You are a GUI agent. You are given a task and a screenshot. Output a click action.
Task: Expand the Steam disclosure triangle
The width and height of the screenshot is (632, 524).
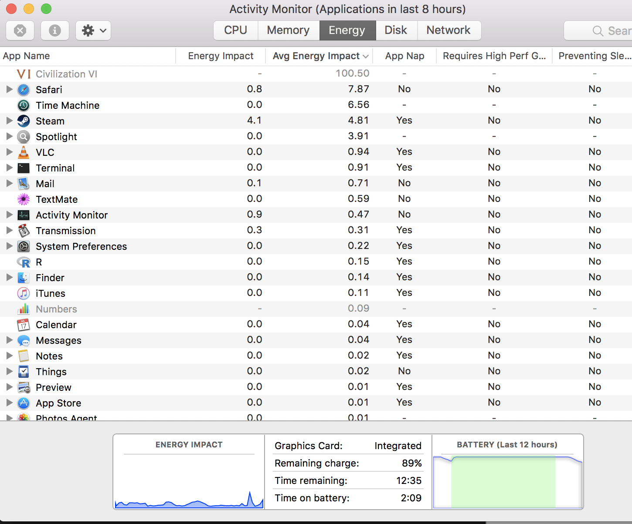(9, 121)
